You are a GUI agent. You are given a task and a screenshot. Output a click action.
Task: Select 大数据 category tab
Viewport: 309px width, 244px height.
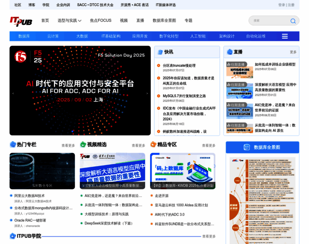tap(82, 36)
